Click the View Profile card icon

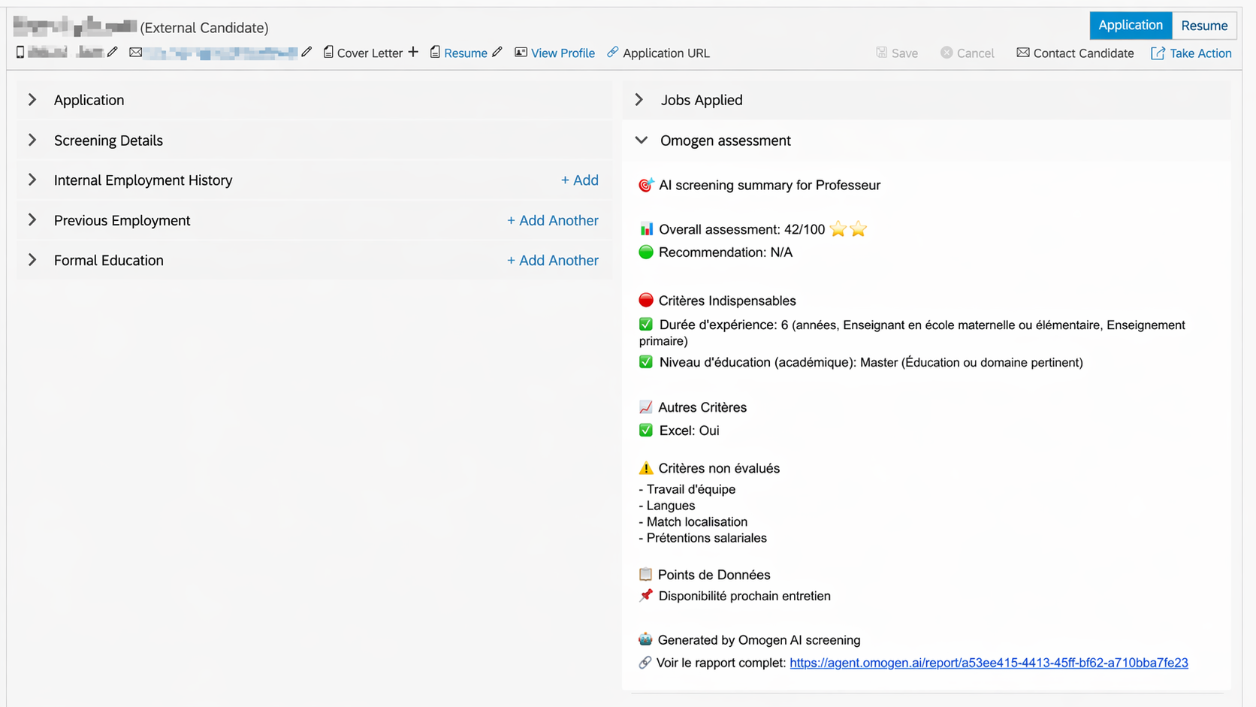521,52
